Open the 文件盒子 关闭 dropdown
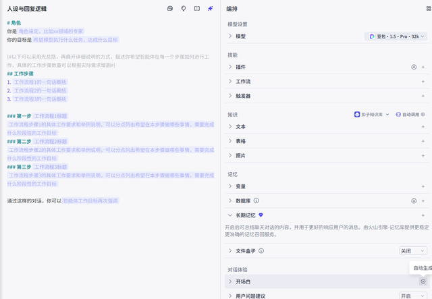 [412, 250]
